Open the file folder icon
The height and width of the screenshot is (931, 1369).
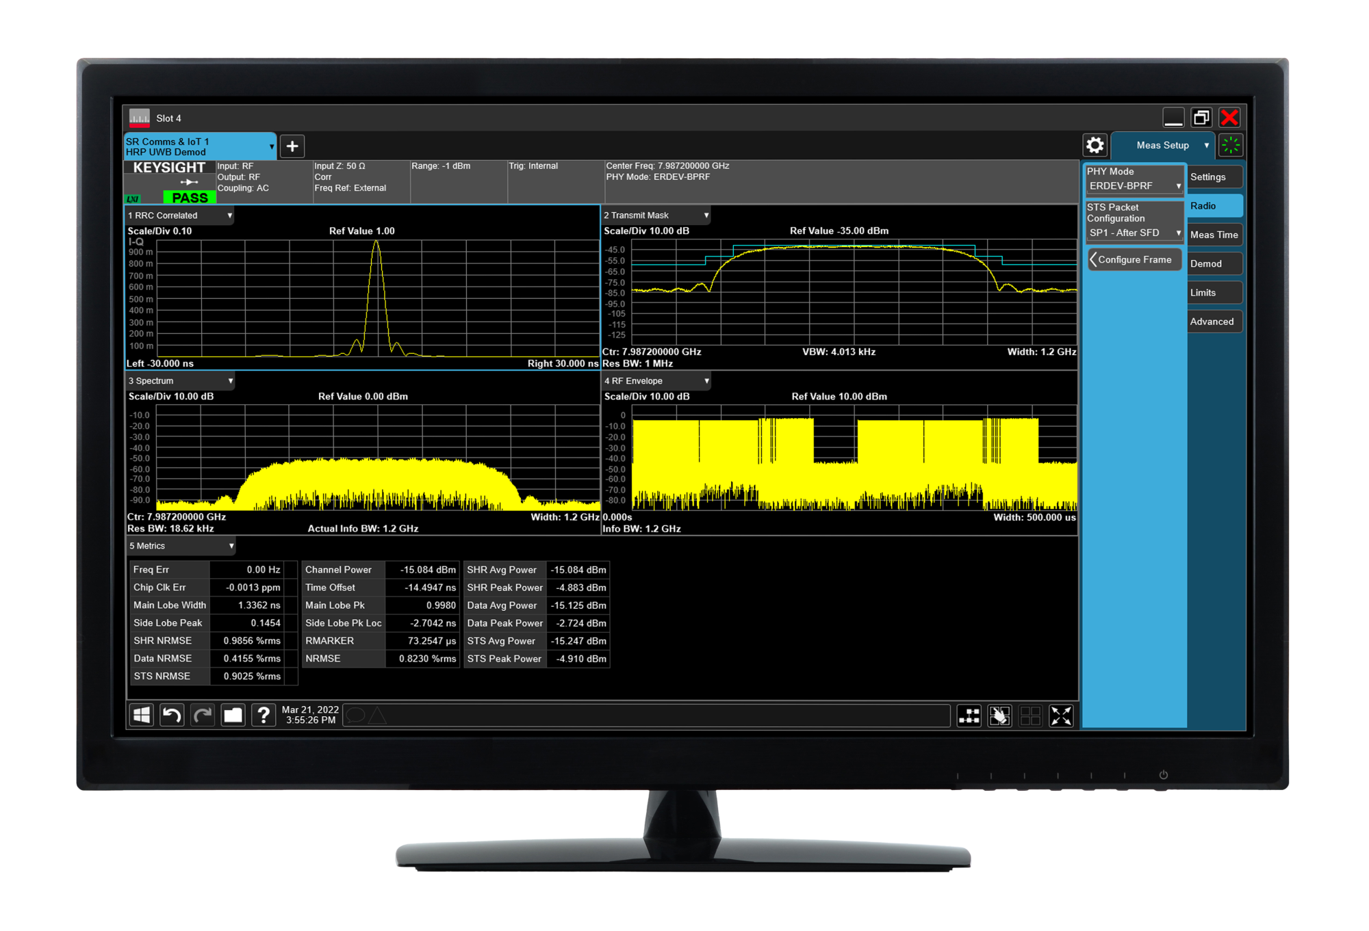233,716
